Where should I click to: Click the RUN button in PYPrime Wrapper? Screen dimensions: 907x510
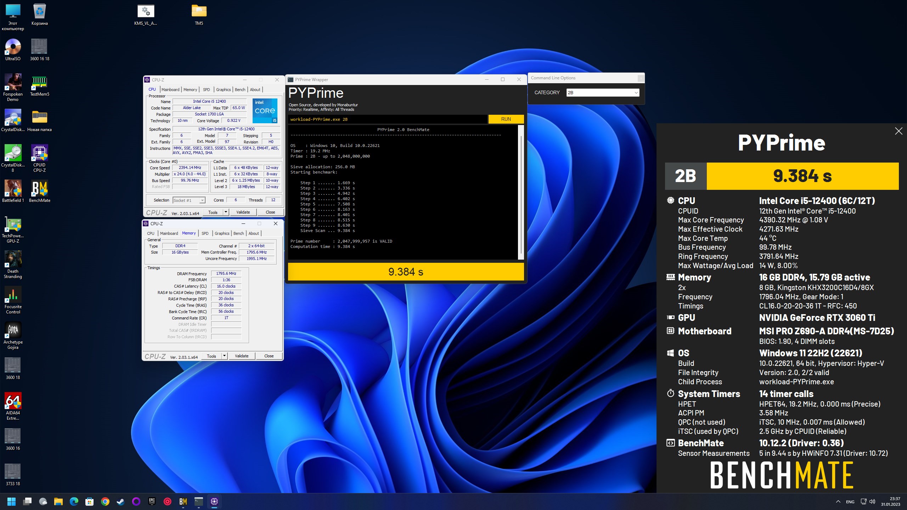coord(506,119)
